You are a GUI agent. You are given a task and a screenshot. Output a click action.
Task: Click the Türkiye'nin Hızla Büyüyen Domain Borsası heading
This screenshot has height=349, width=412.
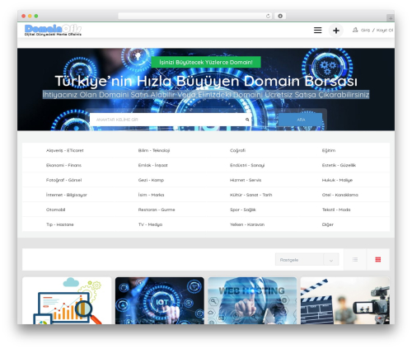(x=206, y=81)
